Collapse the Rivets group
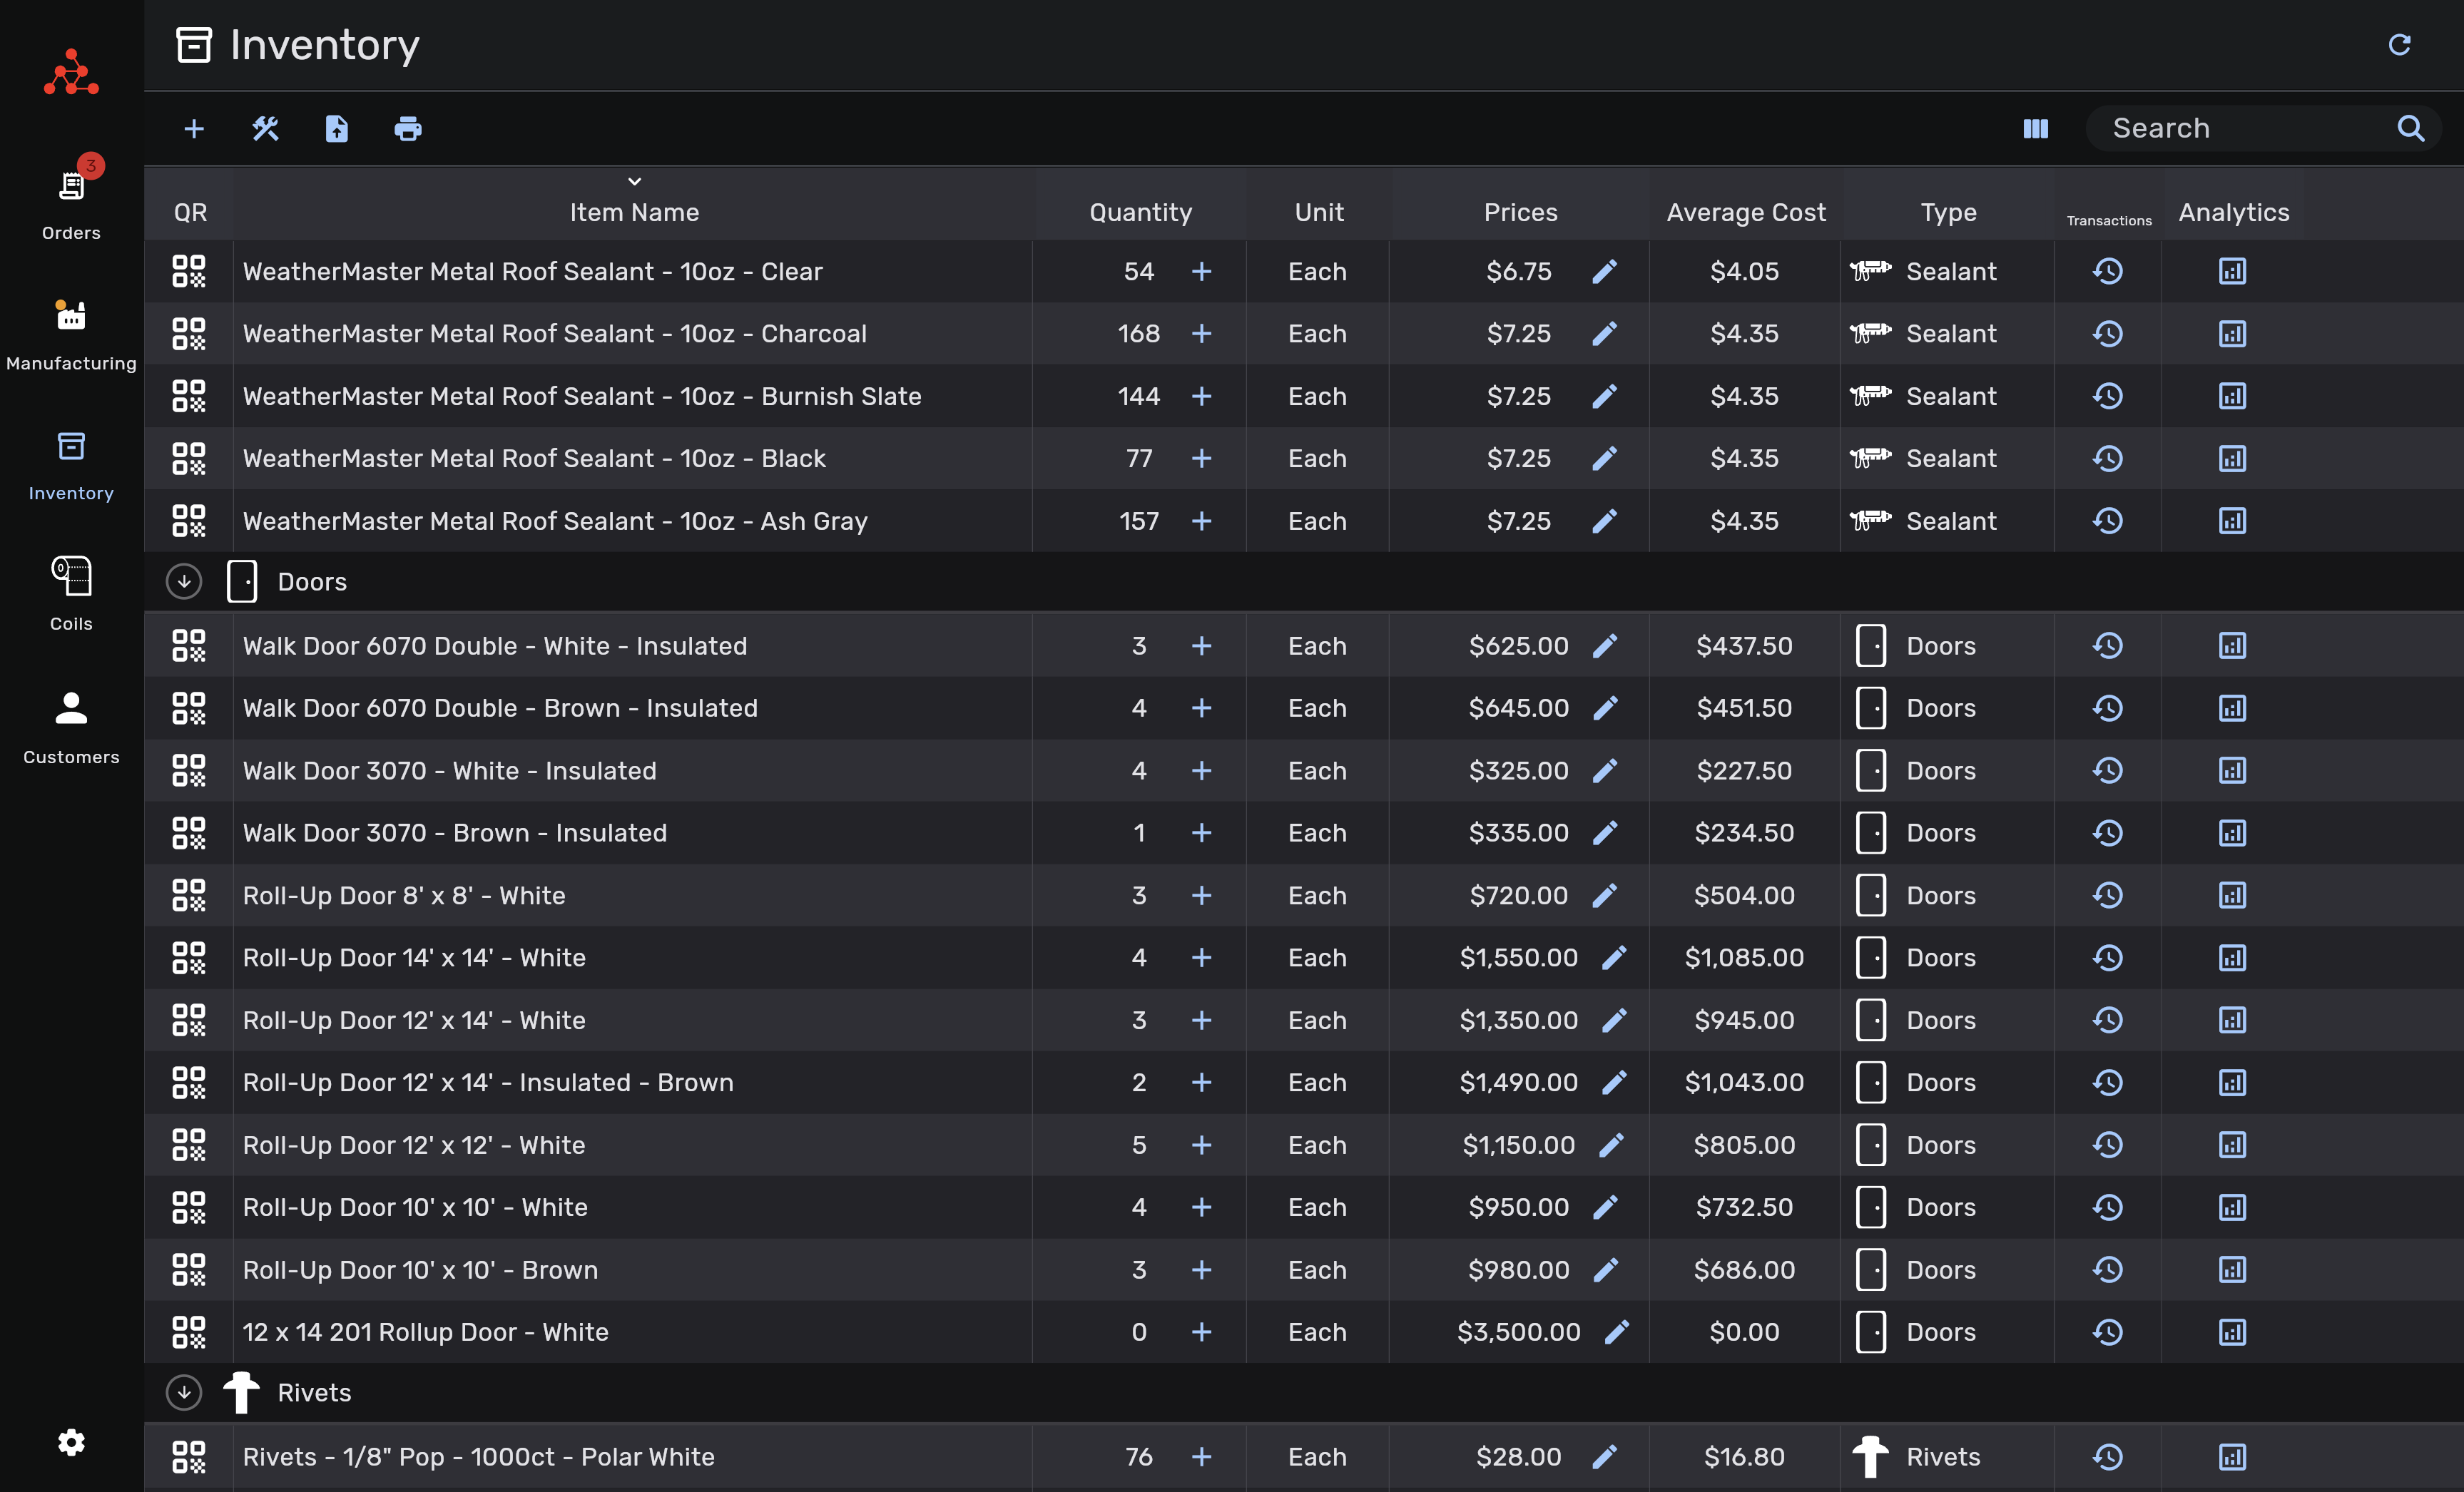This screenshot has width=2464, height=1492. click(184, 1393)
